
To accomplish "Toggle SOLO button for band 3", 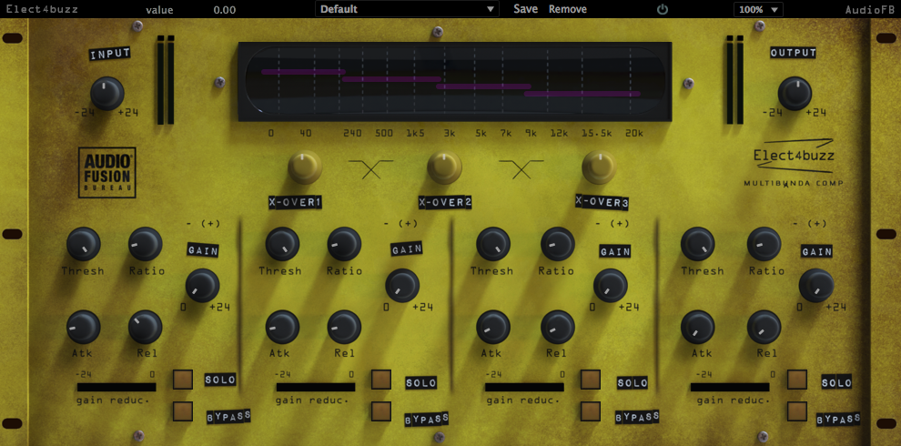I will (590, 380).
